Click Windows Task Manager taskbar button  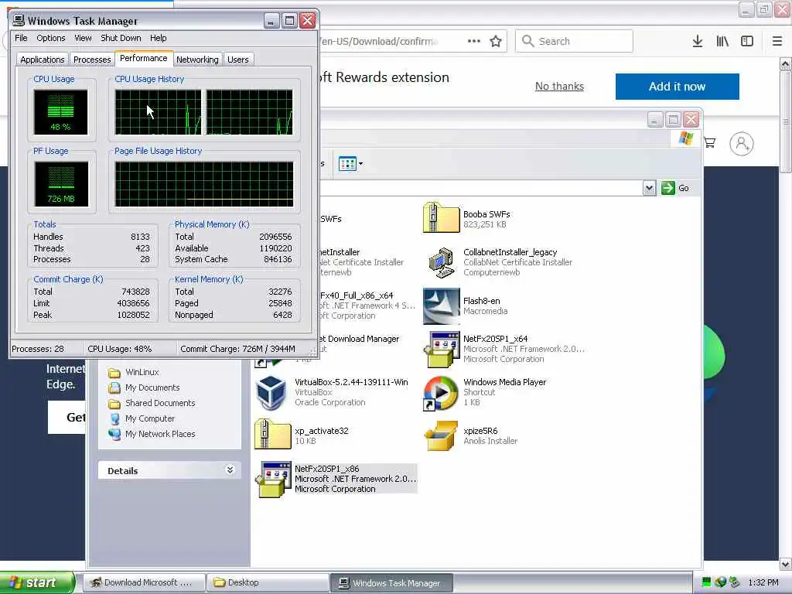(391, 582)
